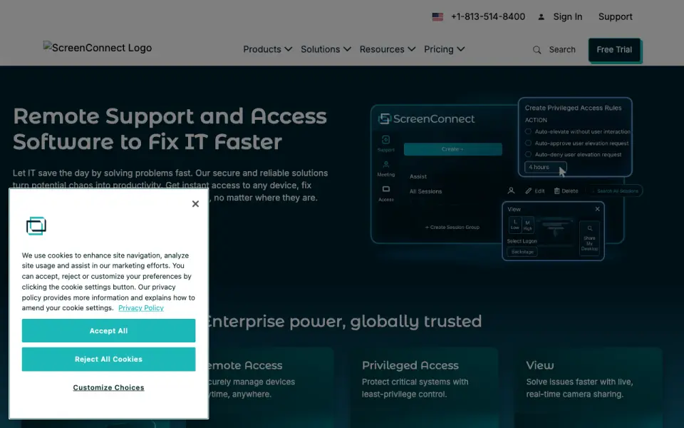This screenshot has height=428, width=684.
Task: Open the Privileged Access card
Action: coord(424,387)
